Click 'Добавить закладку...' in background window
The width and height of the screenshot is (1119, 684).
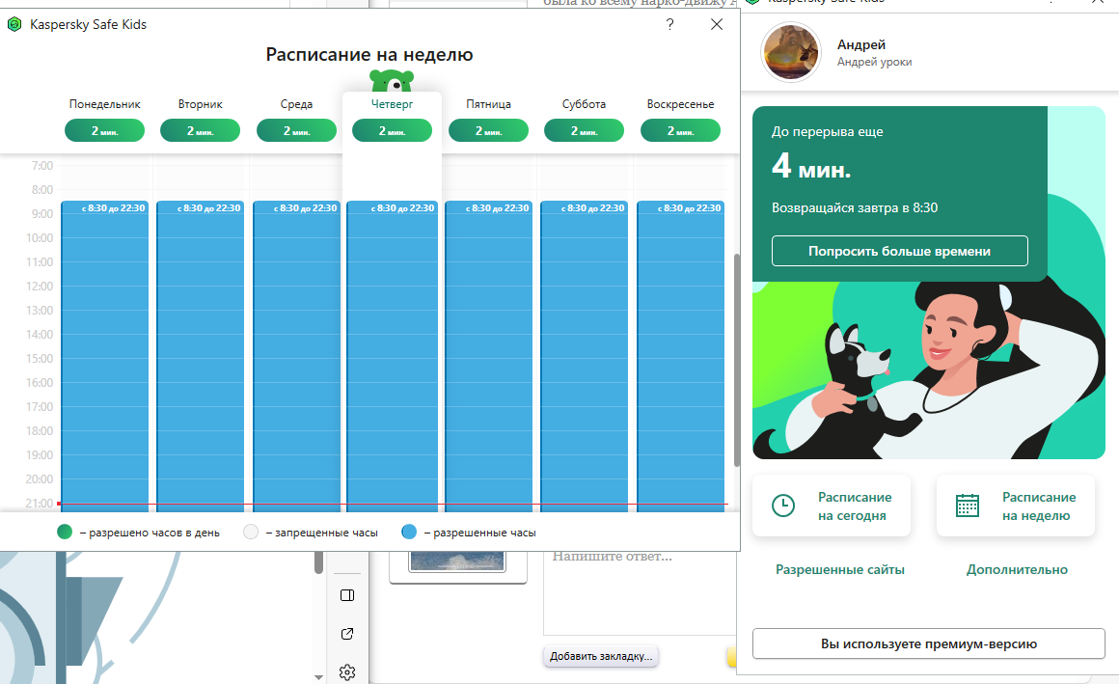pos(601,656)
